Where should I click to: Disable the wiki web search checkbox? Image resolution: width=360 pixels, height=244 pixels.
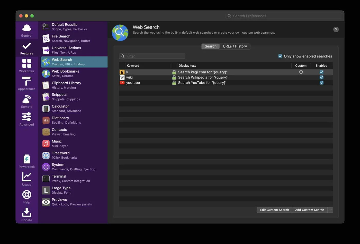(x=321, y=77)
